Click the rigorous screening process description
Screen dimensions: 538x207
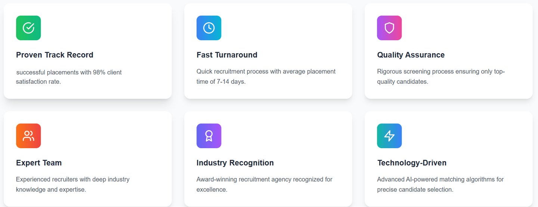click(x=441, y=77)
